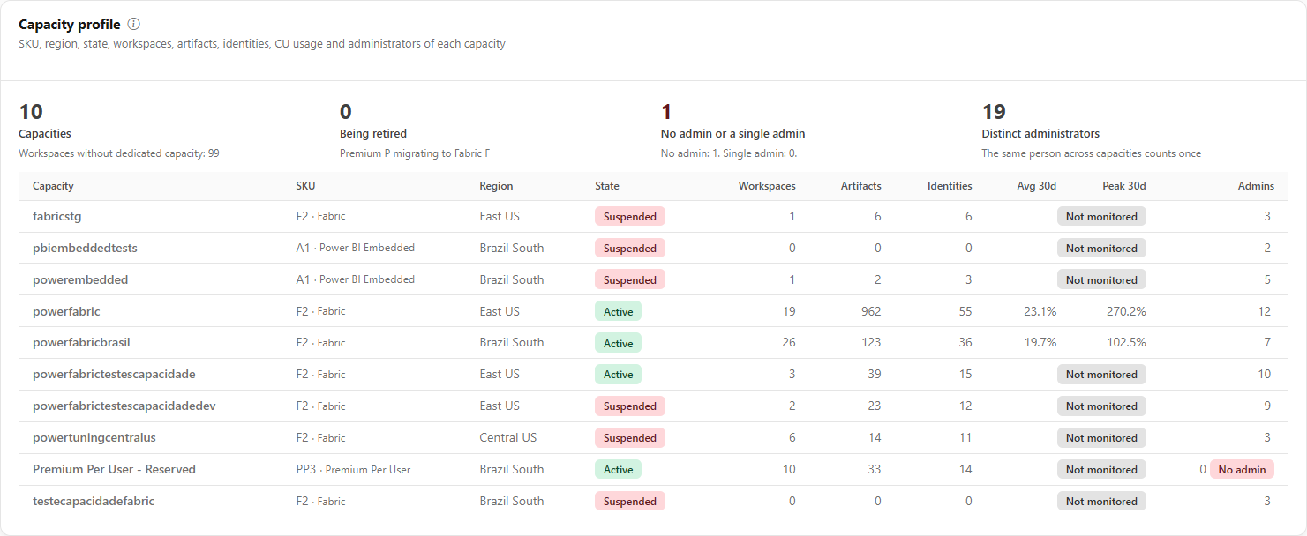Click the Avg 30d column header
This screenshot has width=1307, height=536.
[x=1035, y=186]
